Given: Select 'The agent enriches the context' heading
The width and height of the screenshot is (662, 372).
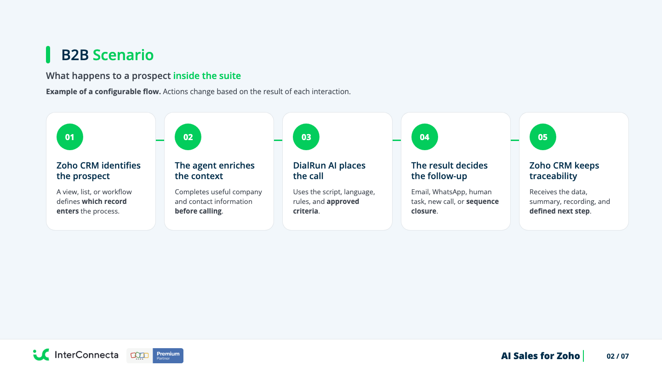Looking at the screenshot, I should [x=215, y=171].
